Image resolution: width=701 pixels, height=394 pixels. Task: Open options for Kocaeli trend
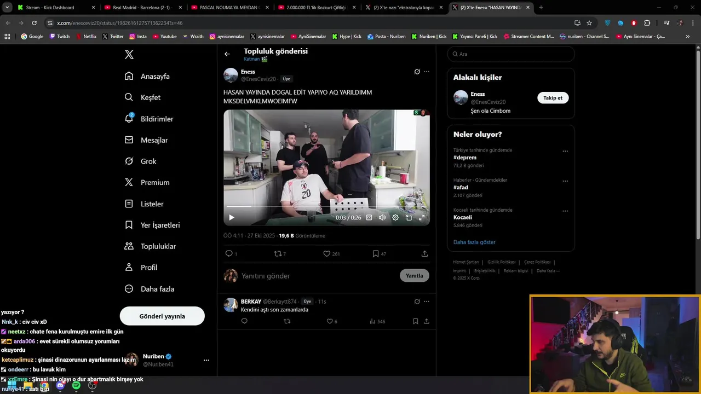[x=565, y=211]
